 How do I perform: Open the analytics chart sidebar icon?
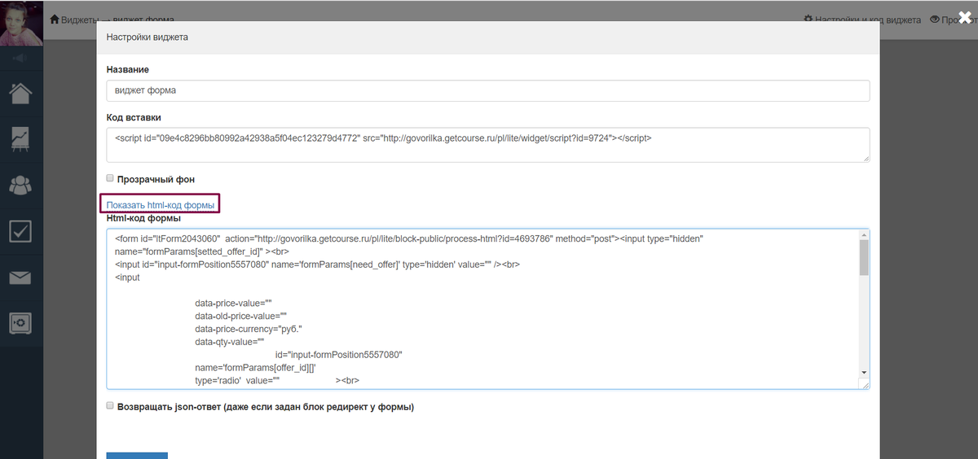tap(21, 138)
